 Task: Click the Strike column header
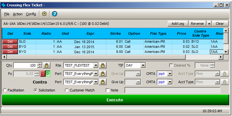point(115,33)
